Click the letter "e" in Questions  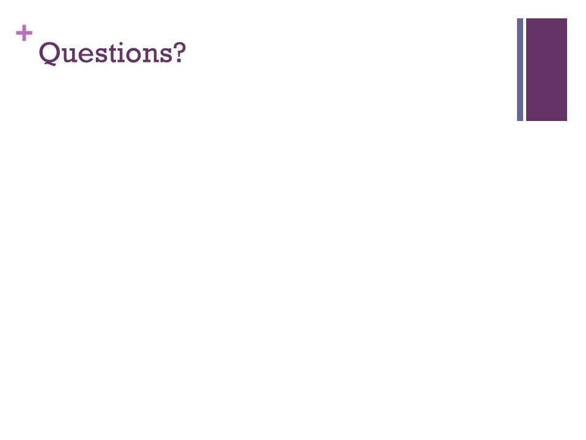(86, 56)
